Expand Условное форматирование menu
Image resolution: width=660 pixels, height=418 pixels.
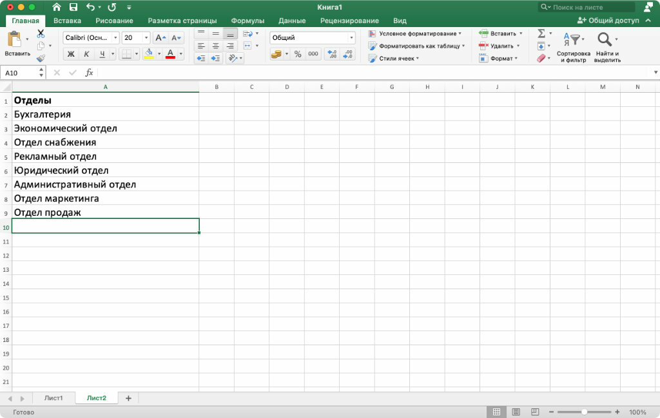tap(414, 33)
